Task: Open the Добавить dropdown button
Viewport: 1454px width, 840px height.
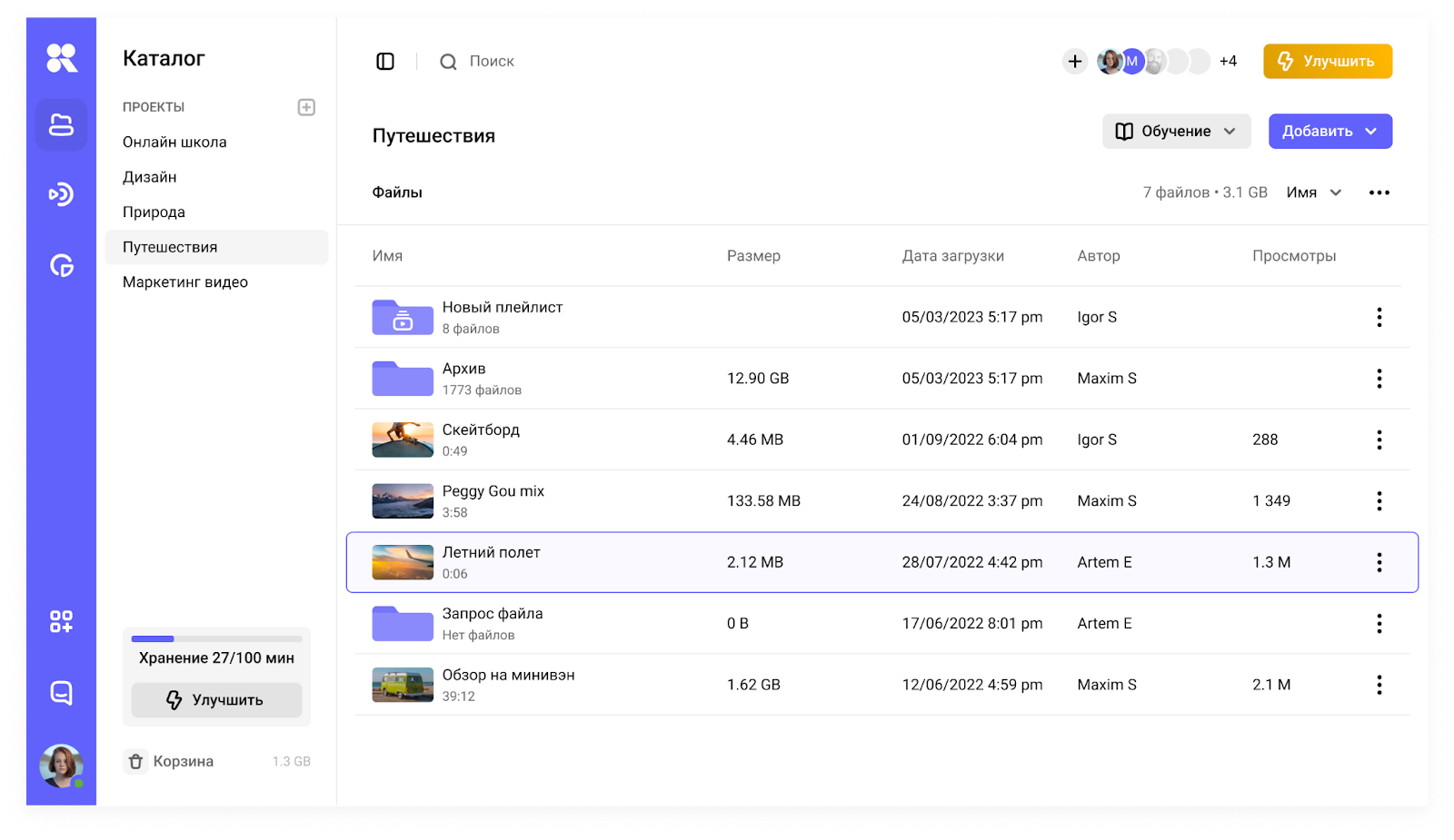Action: tap(1330, 132)
